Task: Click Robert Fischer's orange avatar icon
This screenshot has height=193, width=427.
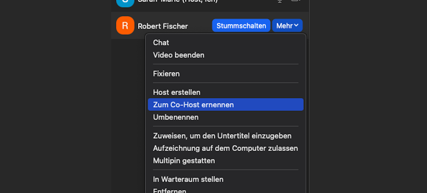Action: pyautogui.click(x=125, y=26)
